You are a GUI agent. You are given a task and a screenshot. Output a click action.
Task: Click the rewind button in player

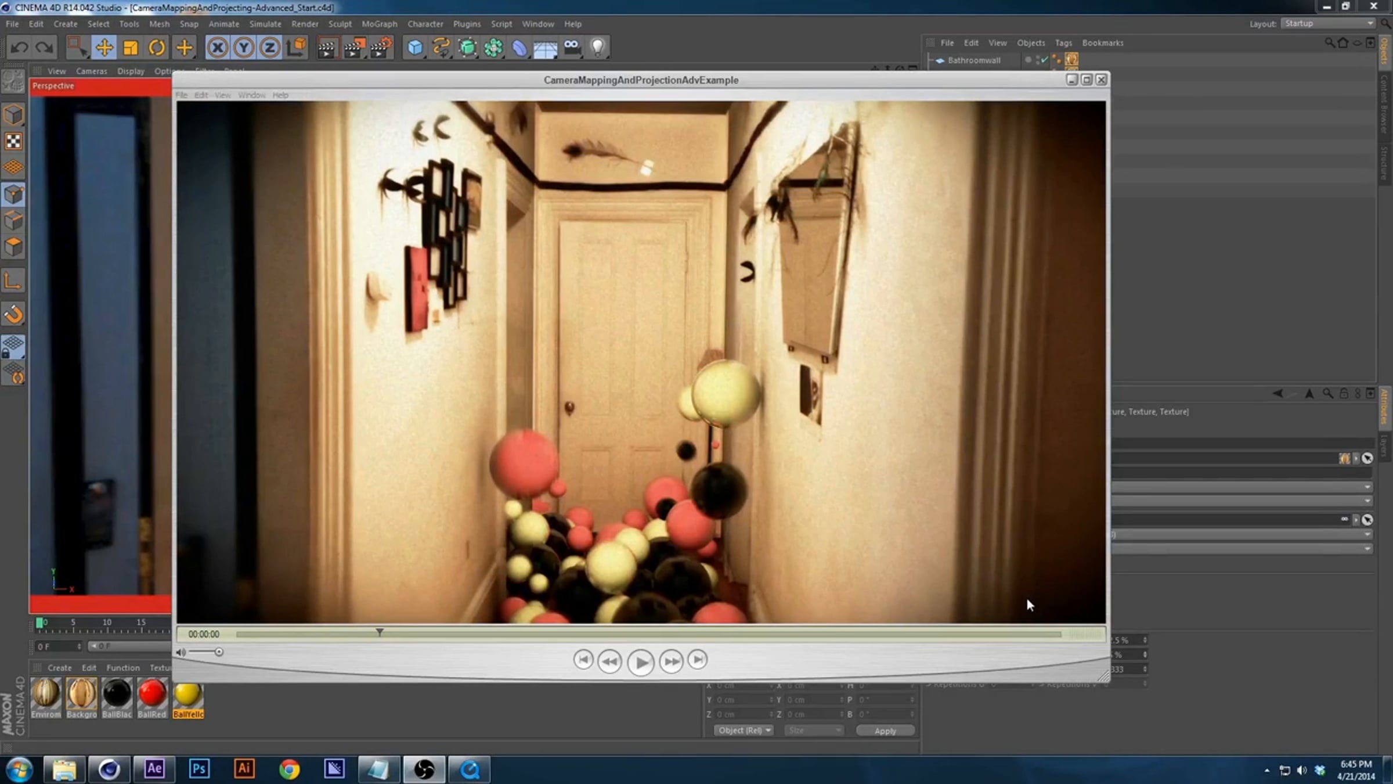[609, 661]
